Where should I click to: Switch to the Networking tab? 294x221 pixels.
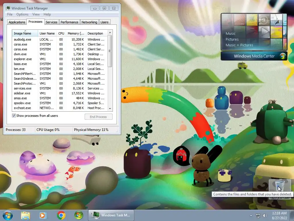(89, 22)
